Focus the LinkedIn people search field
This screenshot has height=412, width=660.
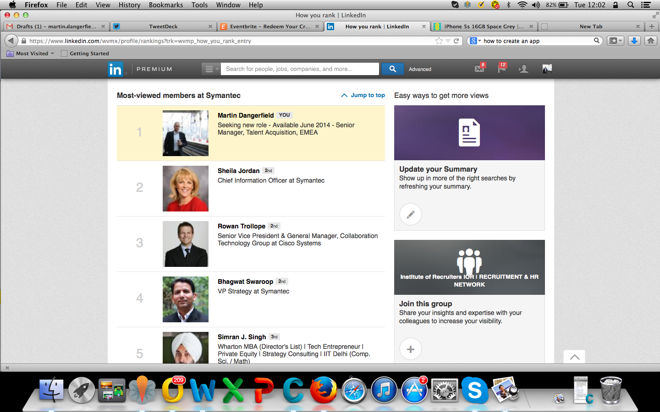point(300,69)
